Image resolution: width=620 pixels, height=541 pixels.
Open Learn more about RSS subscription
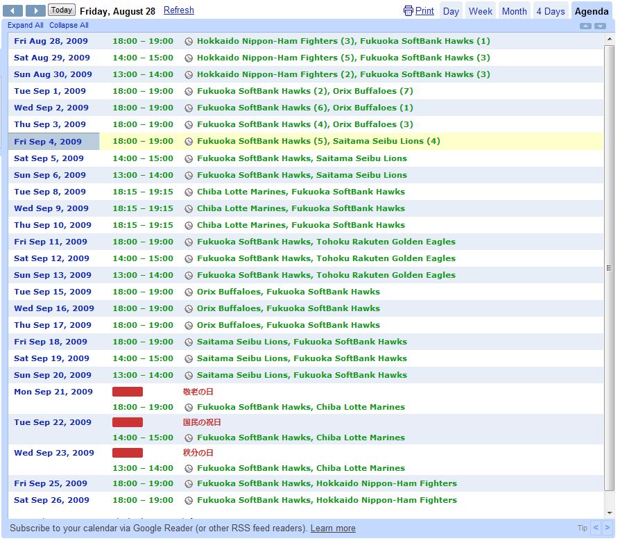tap(333, 528)
